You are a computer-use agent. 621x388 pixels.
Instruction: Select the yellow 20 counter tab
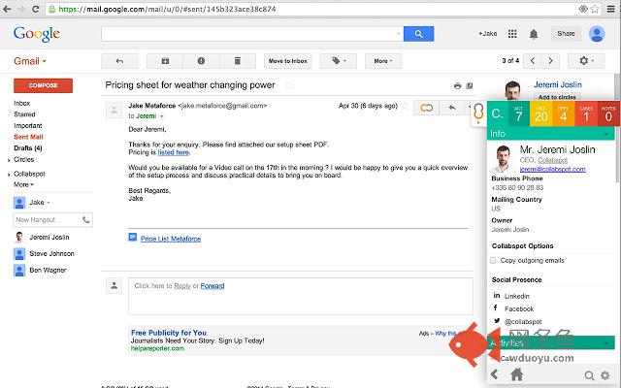tap(541, 113)
